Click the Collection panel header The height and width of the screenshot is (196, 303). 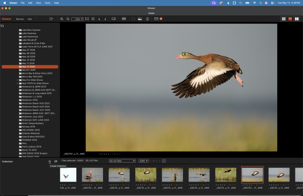click(7, 162)
